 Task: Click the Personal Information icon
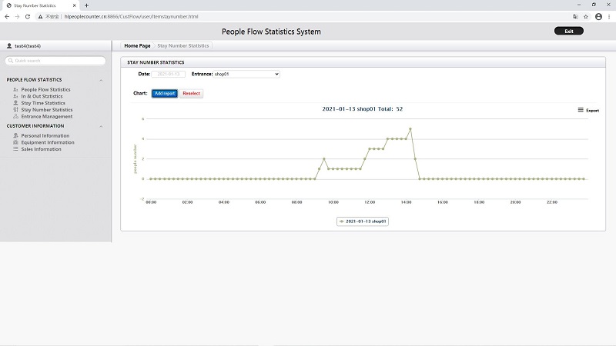(15, 135)
